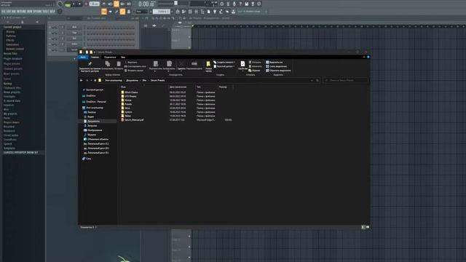Open recent locations dropdown beside Forward arrow
This screenshot has height=262, width=466.
(91, 81)
